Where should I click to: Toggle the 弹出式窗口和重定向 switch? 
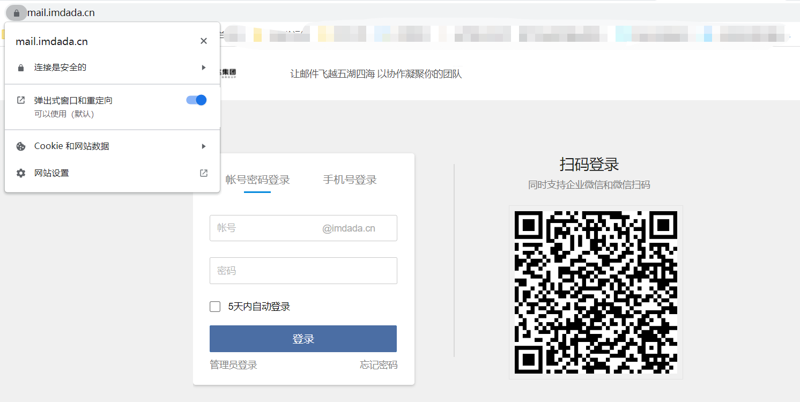click(x=196, y=100)
